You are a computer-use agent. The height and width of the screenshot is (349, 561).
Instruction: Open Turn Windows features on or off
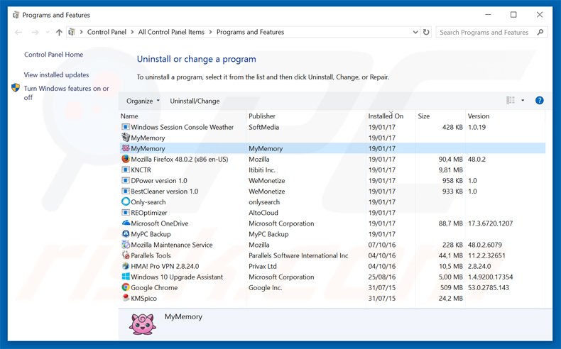(x=66, y=92)
